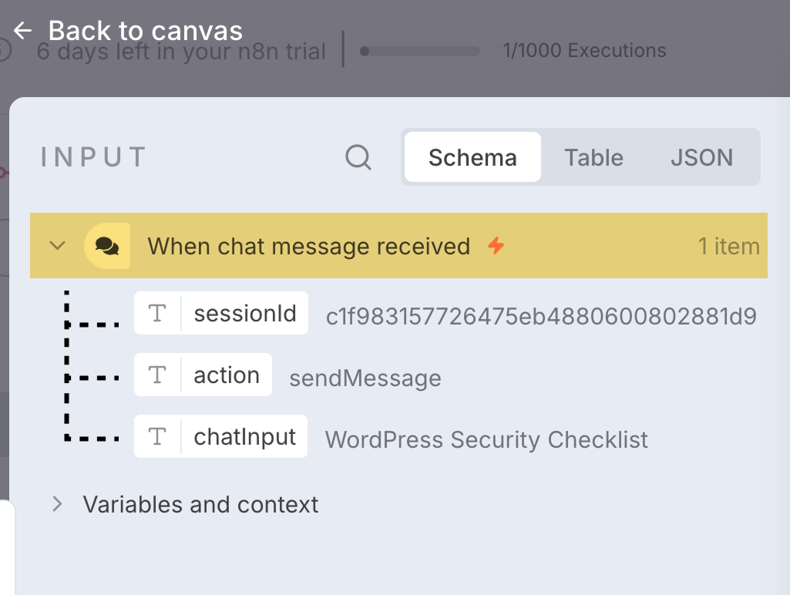
Task: Click the search magnifier icon
Action: tap(358, 157)
